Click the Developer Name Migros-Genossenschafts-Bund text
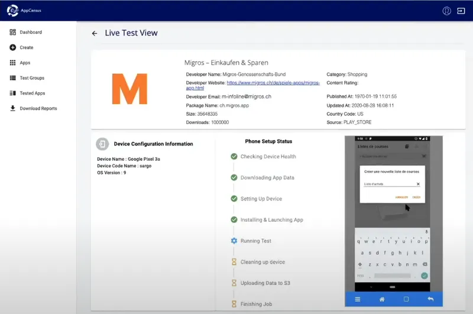Screen dimensions: 473x314 (235, 74)
